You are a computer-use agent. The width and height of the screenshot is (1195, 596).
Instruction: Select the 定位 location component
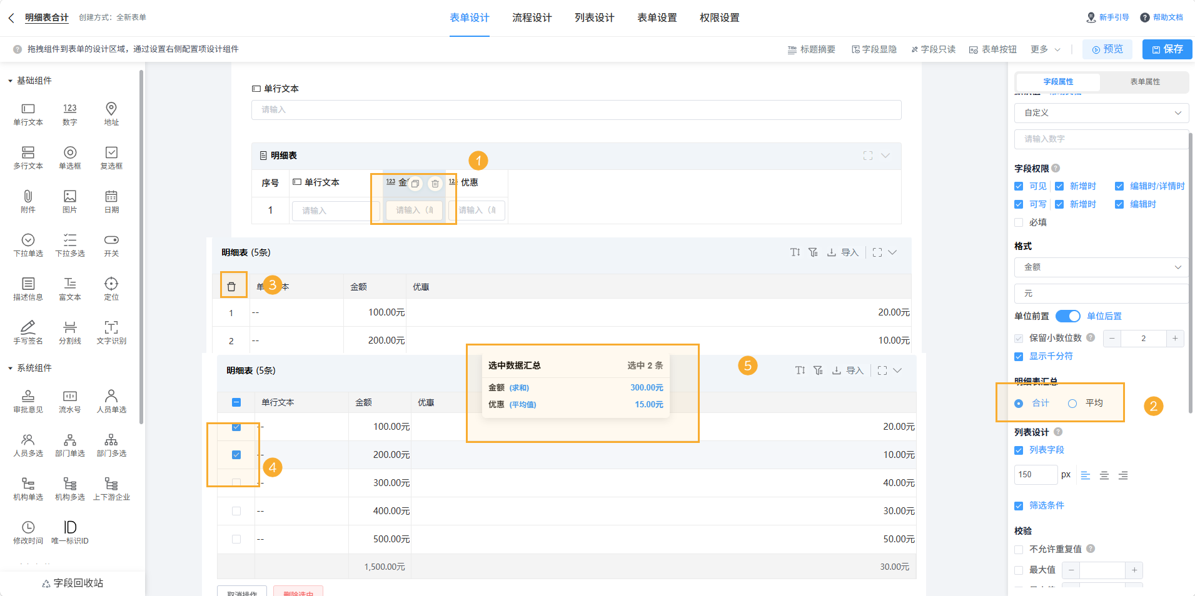pos(111,289)
